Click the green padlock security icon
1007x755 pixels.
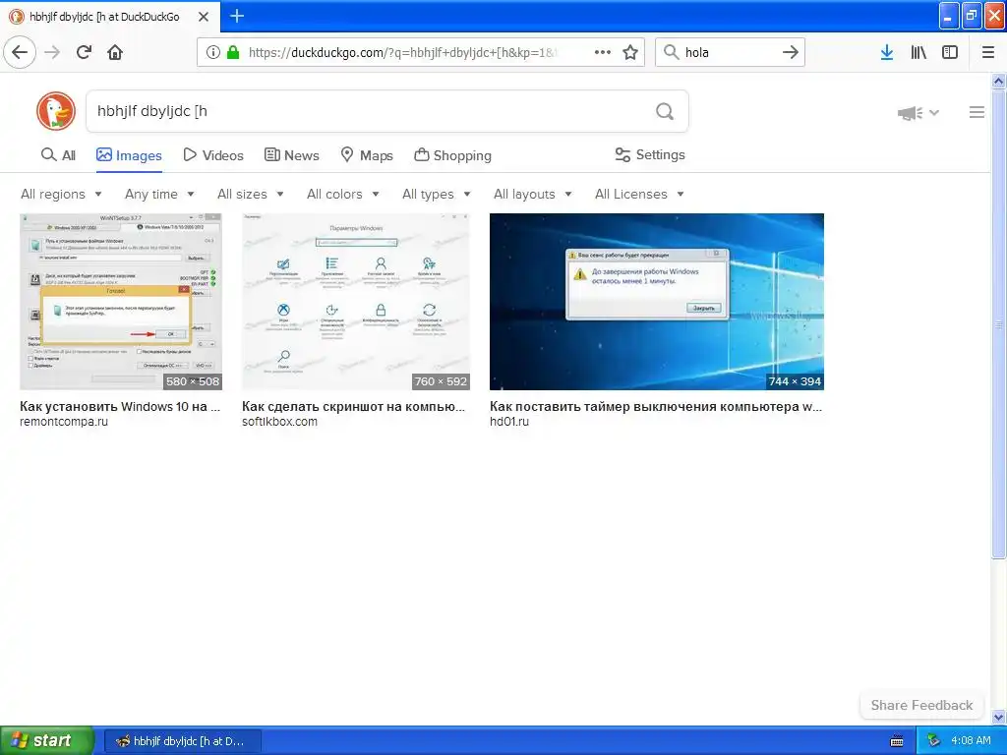233,53
